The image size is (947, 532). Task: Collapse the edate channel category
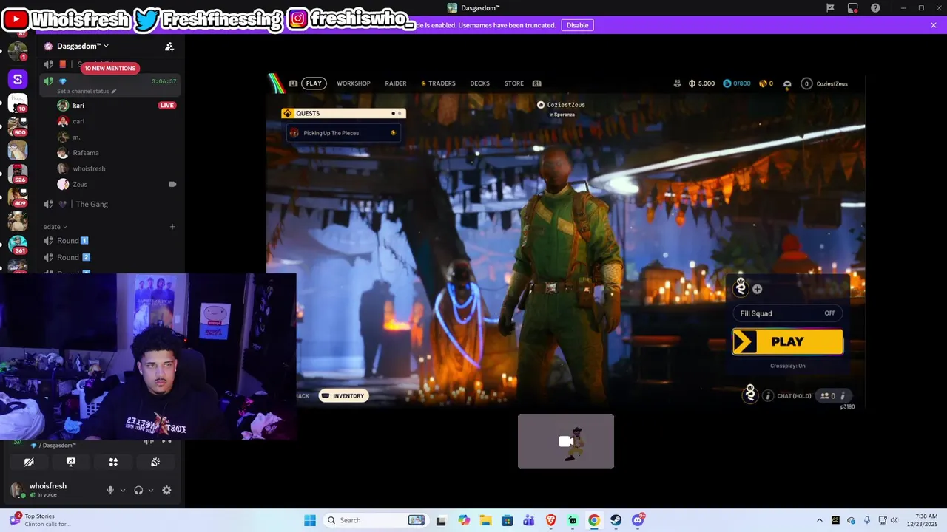tap(55, 227)
